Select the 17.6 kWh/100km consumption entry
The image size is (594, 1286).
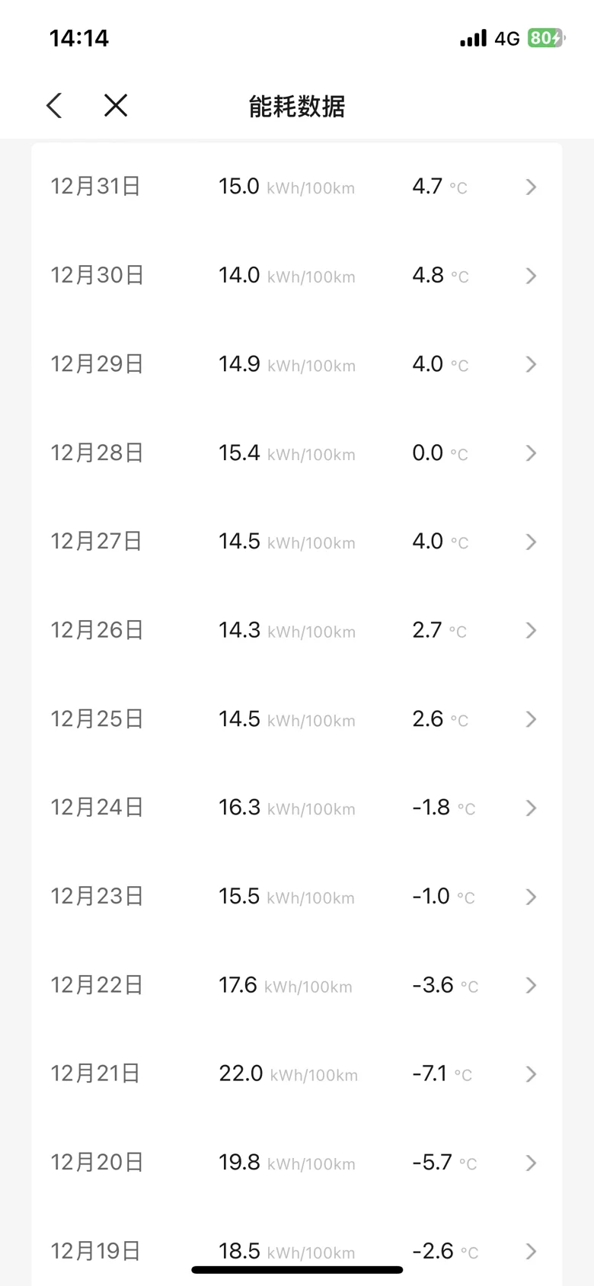click(x=286, y=985)
